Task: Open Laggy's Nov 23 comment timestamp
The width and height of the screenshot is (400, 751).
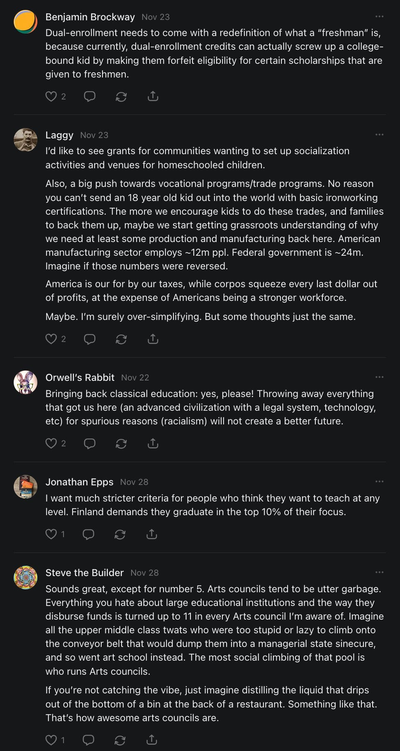Action: click(x=94, y=135)
